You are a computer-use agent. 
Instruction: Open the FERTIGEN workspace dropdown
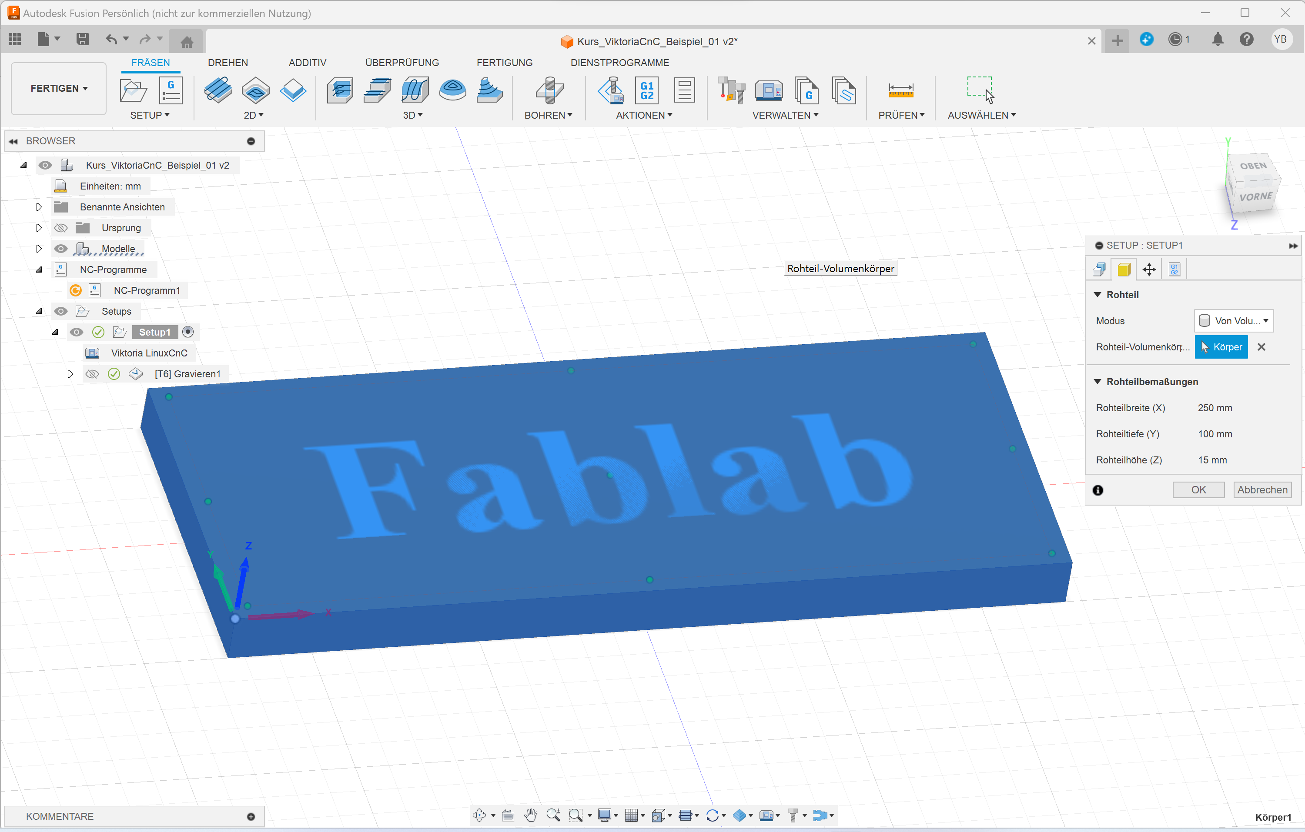(x=59, y=88)
